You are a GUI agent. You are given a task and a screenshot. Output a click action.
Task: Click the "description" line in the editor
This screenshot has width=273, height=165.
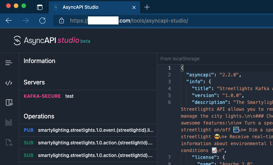pyautogui.click(x=232, y=102)
